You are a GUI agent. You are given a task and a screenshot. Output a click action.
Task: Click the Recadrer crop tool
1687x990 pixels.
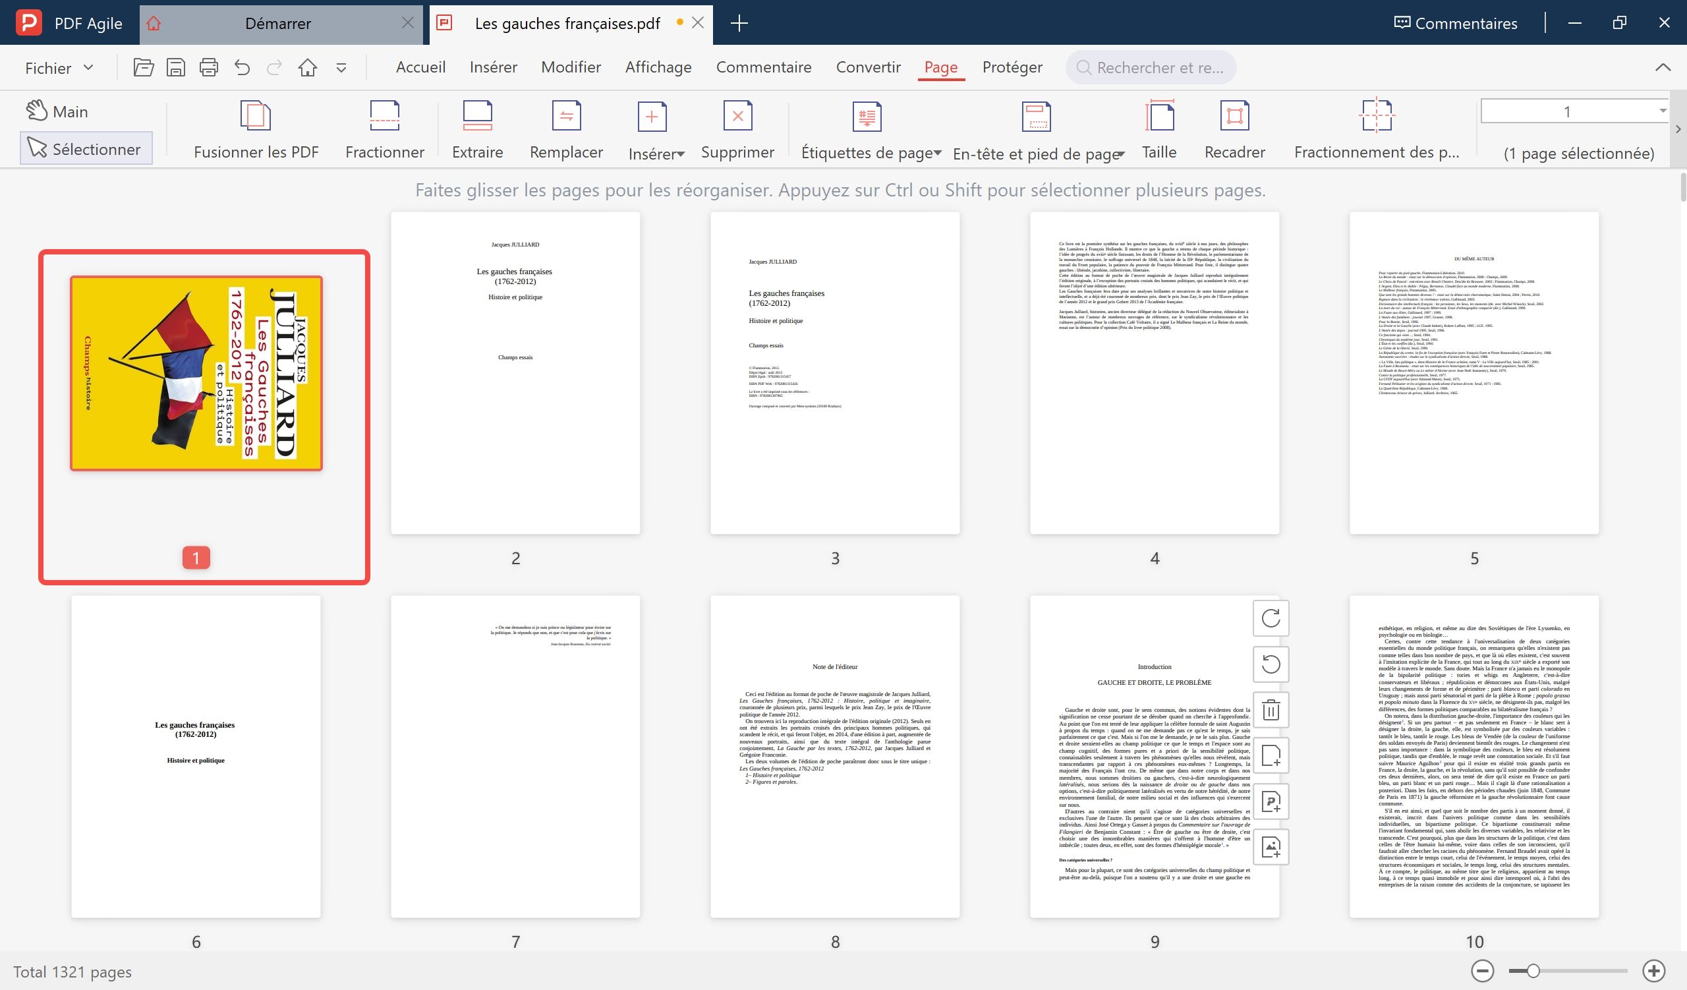1234,131
